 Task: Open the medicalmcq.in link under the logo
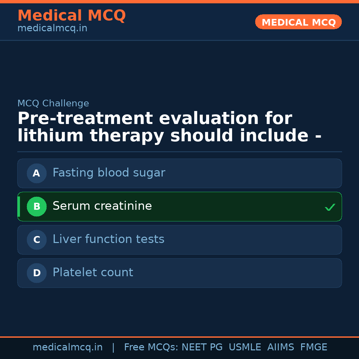(52, 28)
